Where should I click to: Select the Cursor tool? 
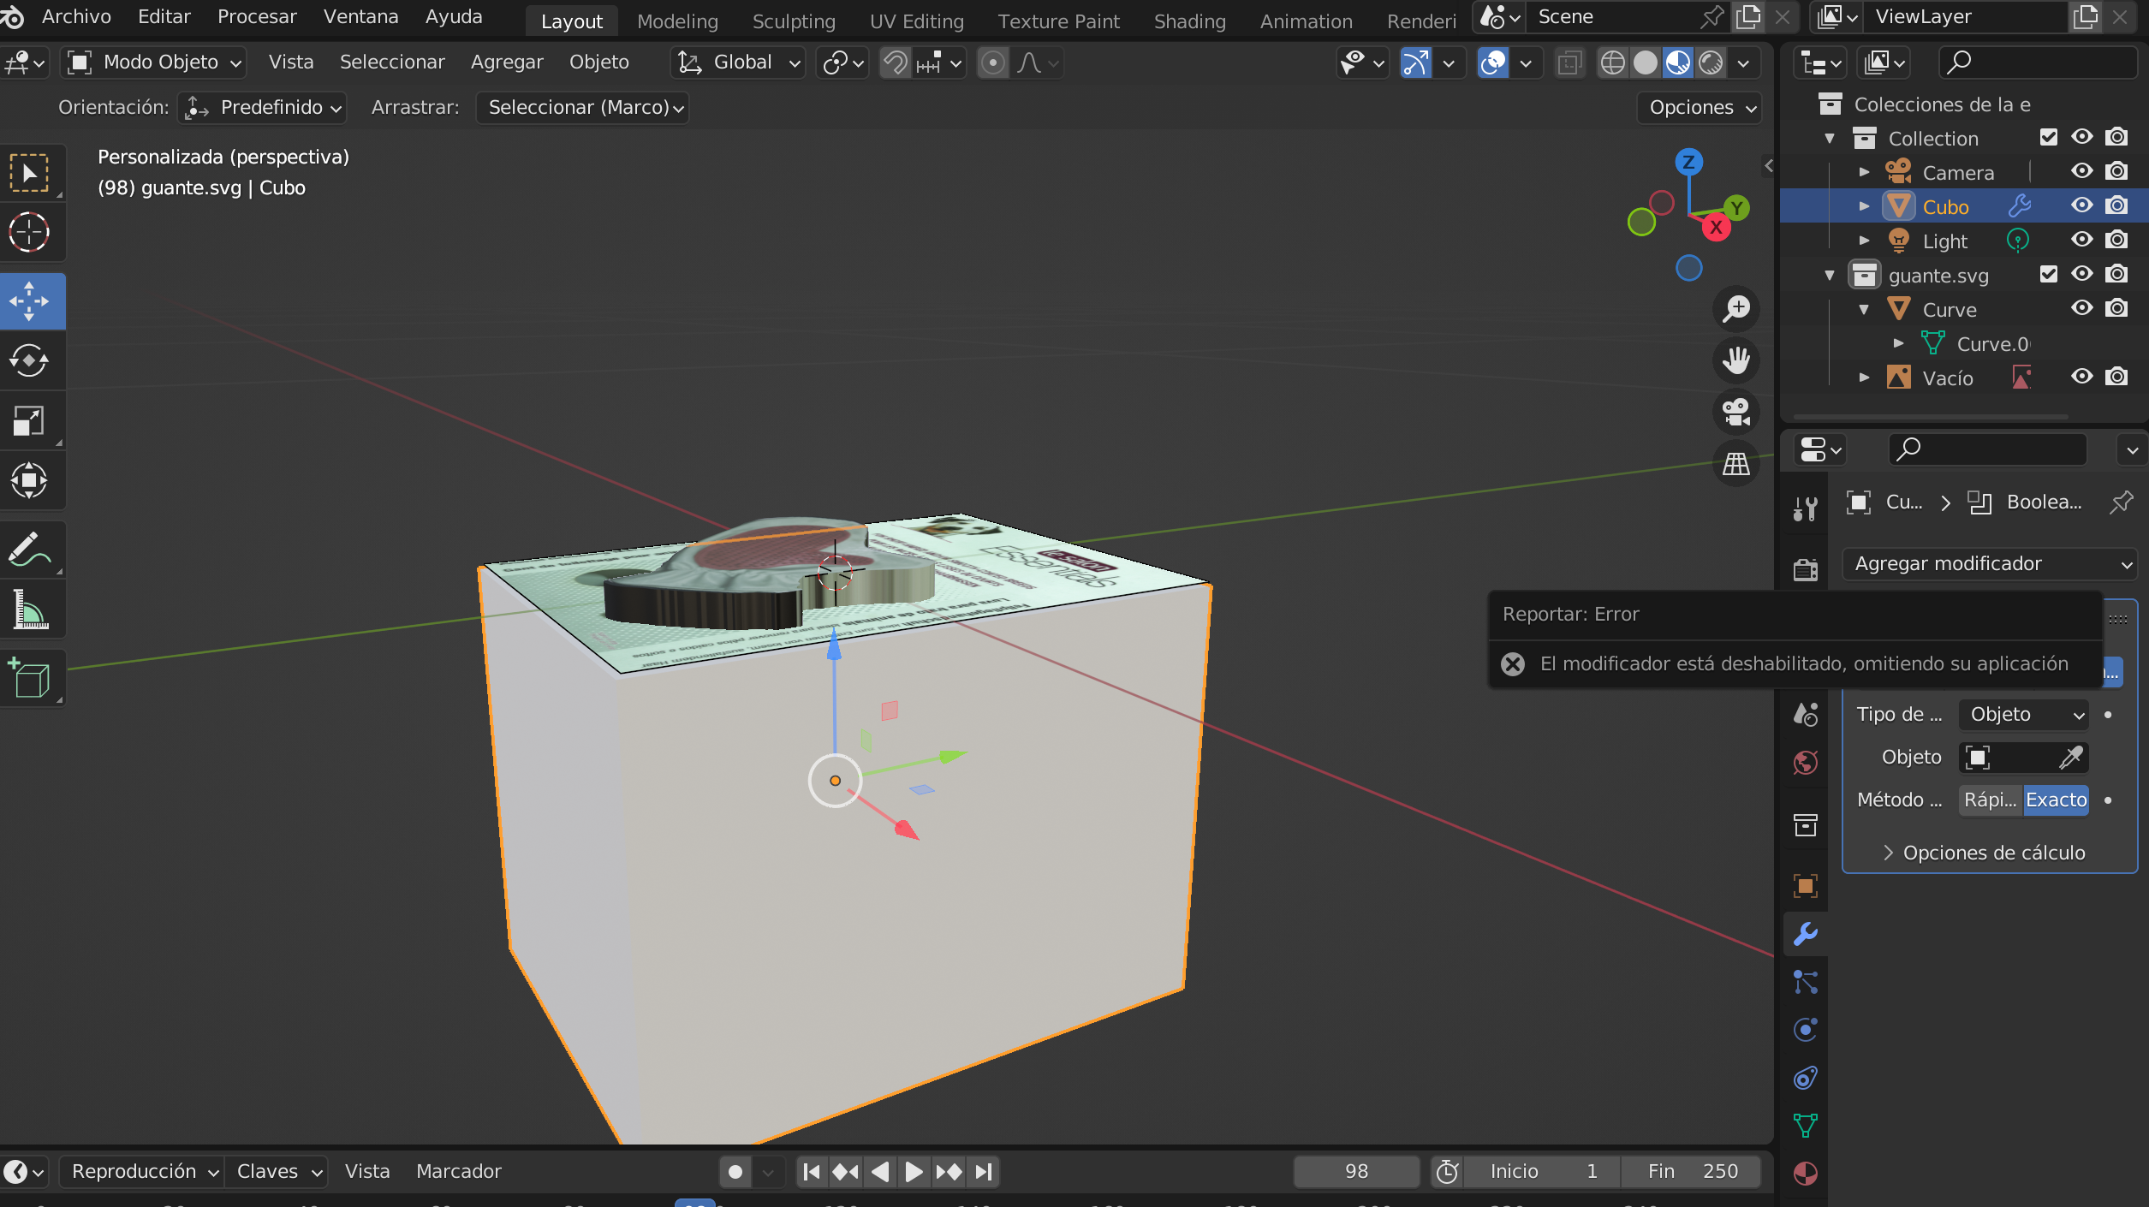click(30, 231)
